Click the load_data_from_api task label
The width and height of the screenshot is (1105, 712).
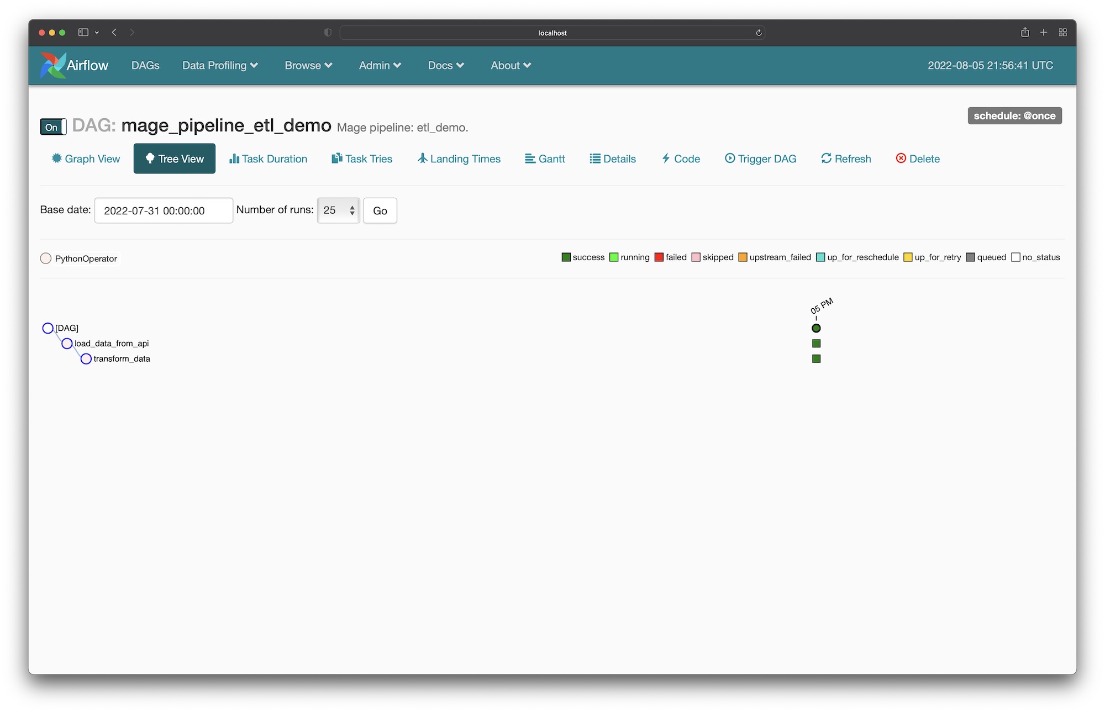click(x=112, y=344)
